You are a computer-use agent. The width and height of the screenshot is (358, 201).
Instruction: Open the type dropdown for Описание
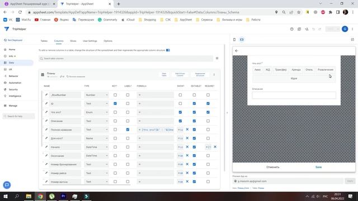pos(96,121)
